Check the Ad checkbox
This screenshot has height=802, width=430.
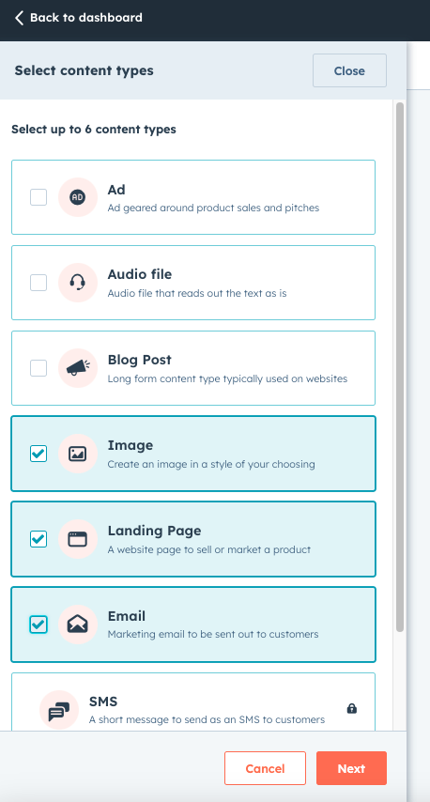point(38,197)
